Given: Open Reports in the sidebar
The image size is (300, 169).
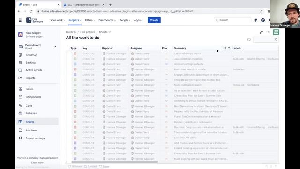Looking at the screenshot, I should (30, 78).
